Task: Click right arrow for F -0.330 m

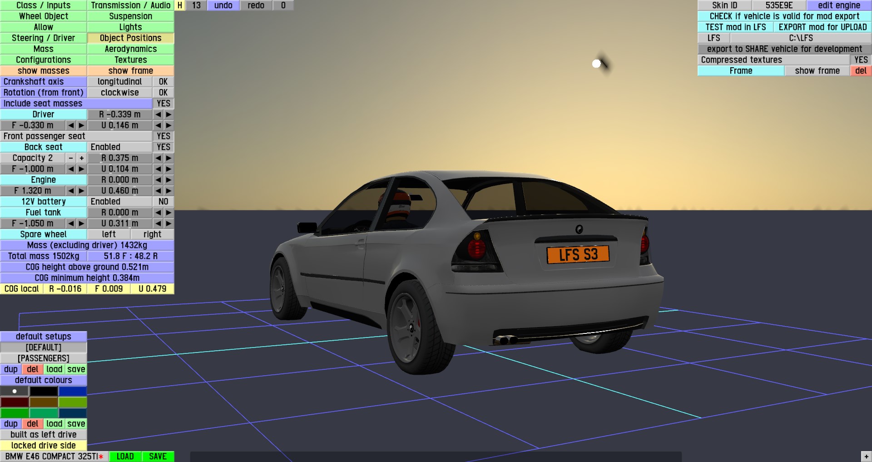Action: coord(82,125)
